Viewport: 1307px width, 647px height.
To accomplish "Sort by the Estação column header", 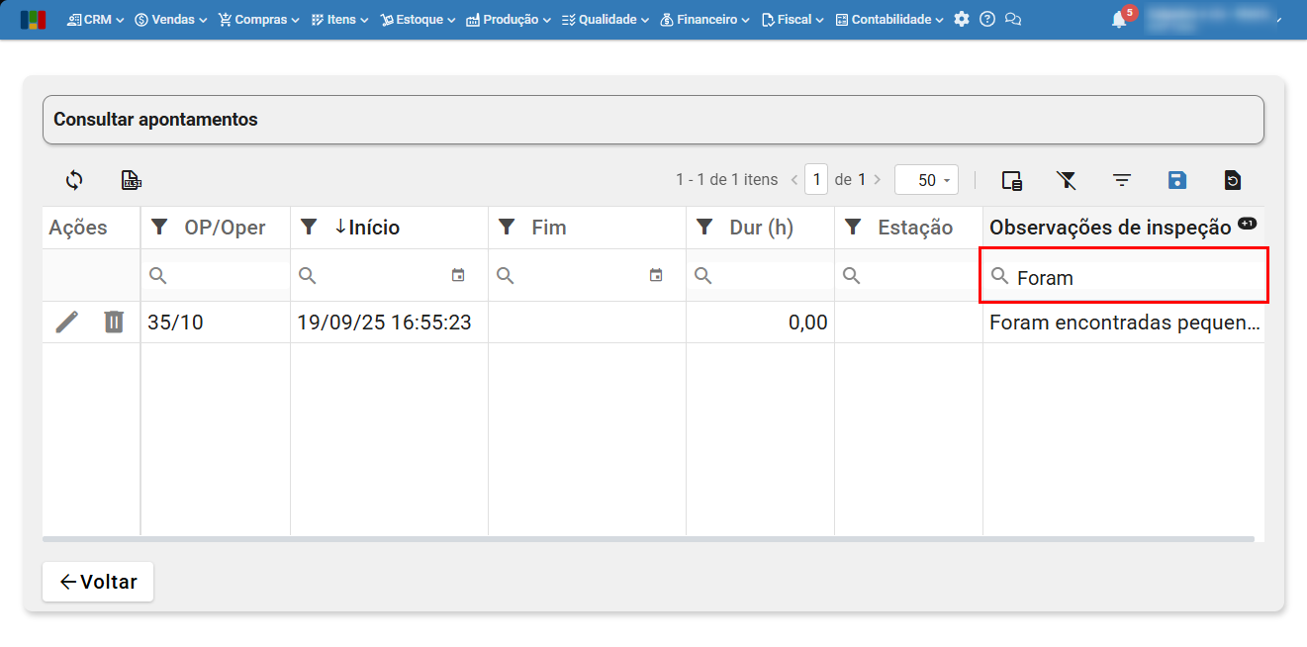I will (915, 228).
